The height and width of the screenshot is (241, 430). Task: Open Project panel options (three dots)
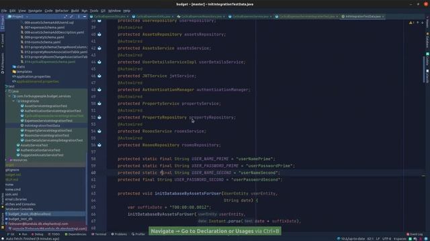pos(79,16)
